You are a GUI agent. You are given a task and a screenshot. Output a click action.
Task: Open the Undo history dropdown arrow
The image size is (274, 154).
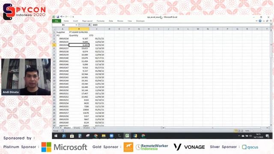pos(64,17)
